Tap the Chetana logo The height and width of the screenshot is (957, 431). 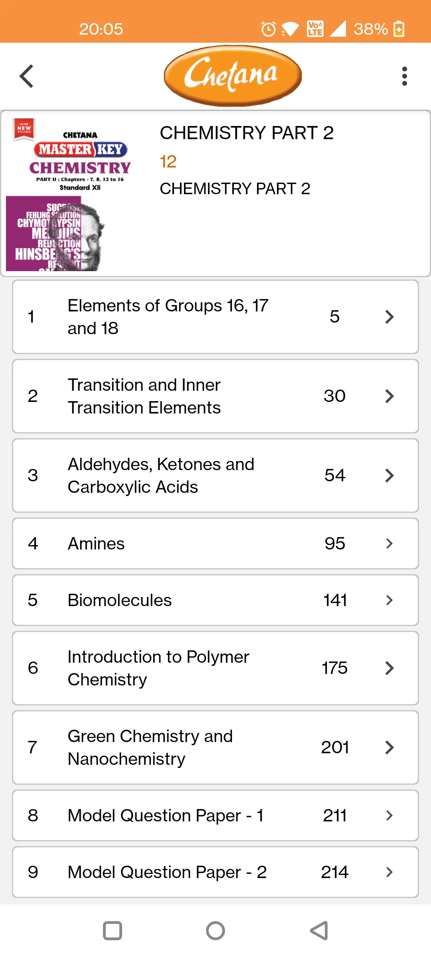(x=233, y=76)
